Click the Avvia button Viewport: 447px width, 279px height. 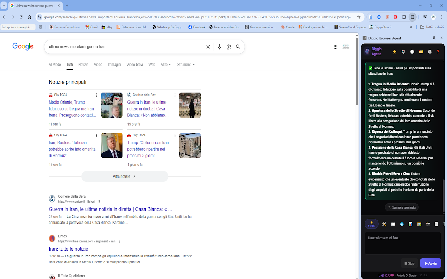pyautogui.click(x=431, y=263)
